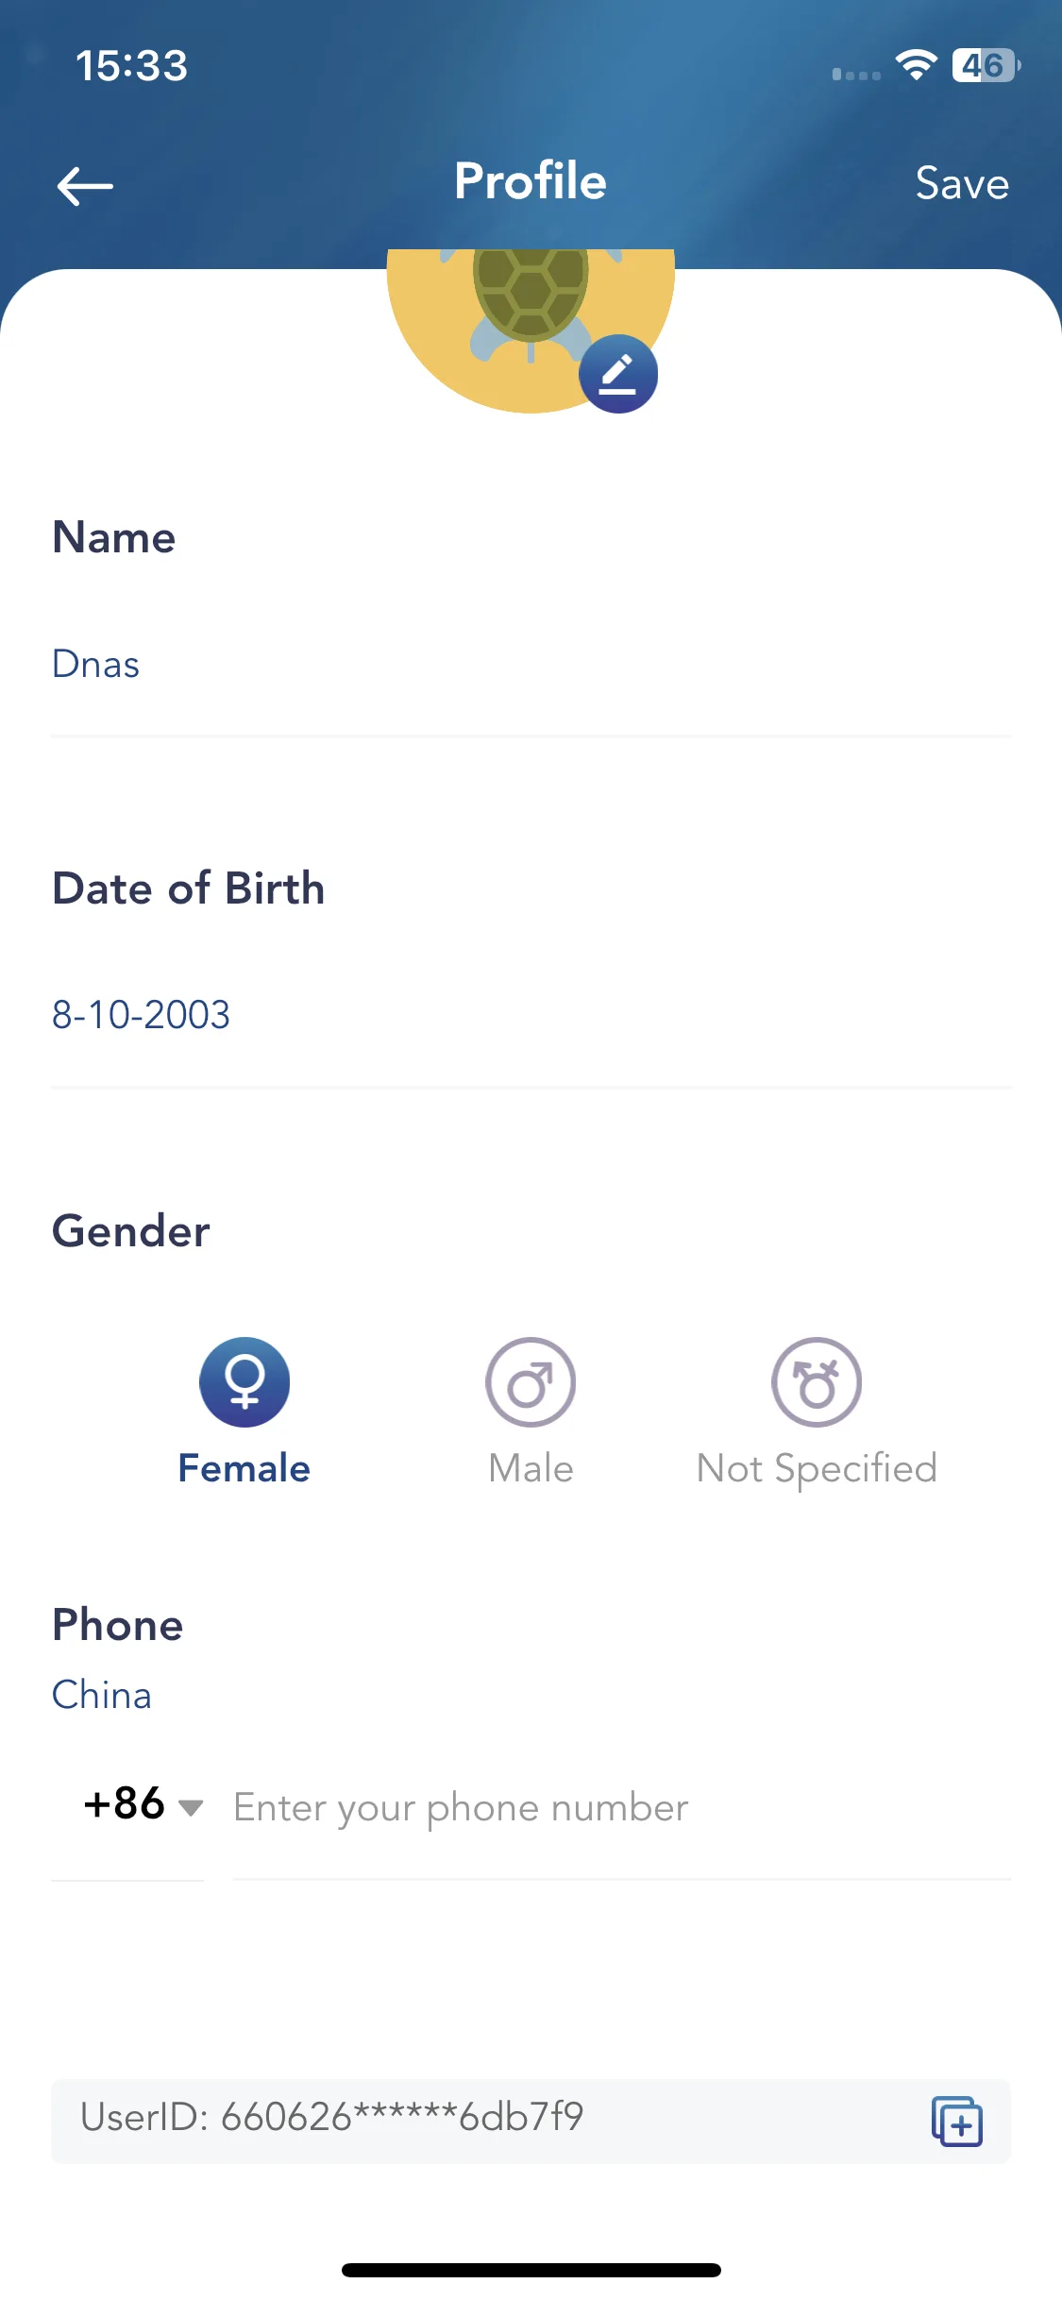Select the Male label option
Screen dimensions: 1062x2300
pyautogui.click(x=531, y=1468)
